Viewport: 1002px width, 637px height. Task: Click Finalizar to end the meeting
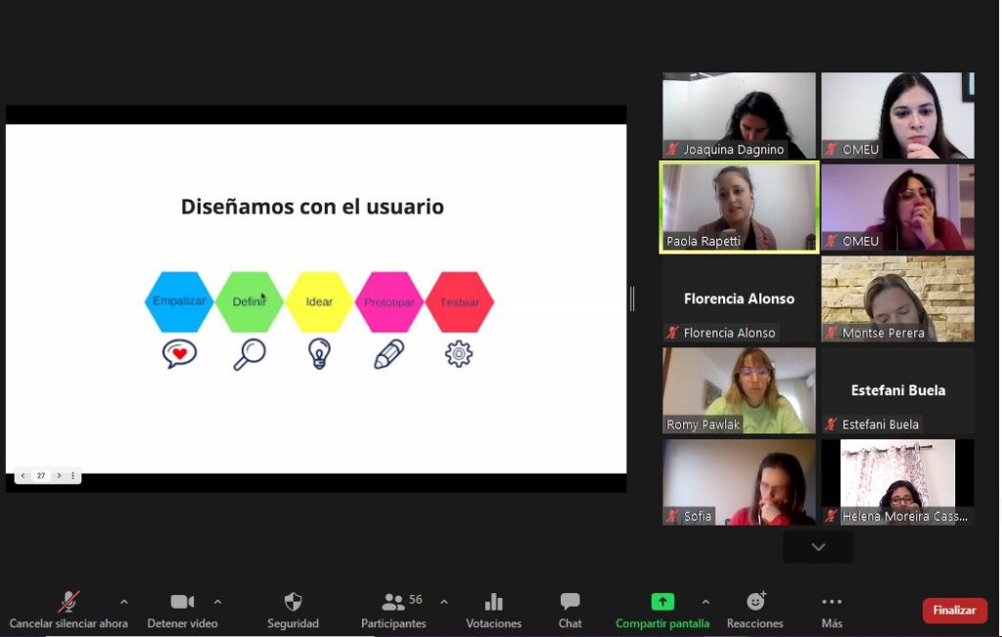[954, 609]
